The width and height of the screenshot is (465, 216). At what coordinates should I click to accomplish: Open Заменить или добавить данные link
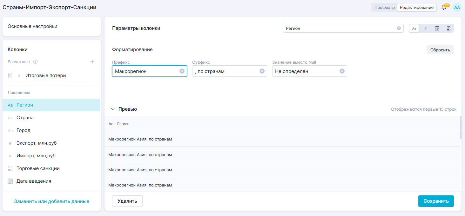coord(51,201)
